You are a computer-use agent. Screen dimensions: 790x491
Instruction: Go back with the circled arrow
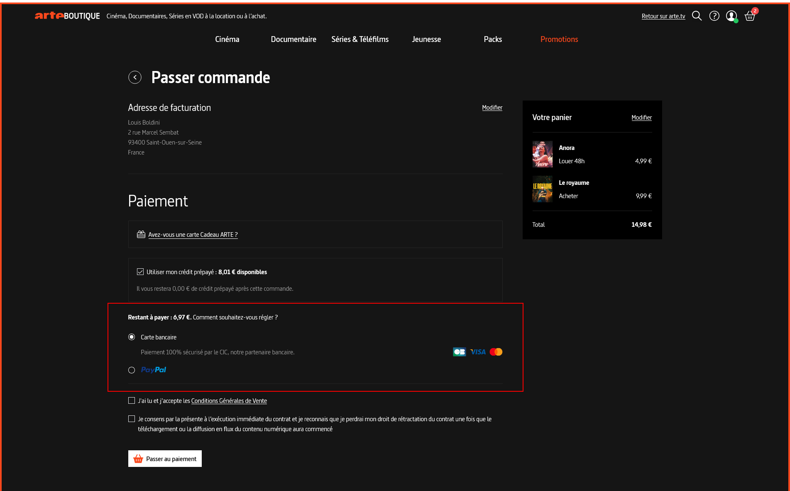coord(135,77)
